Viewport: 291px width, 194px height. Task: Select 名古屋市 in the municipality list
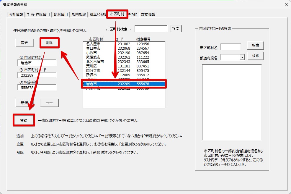124,44
